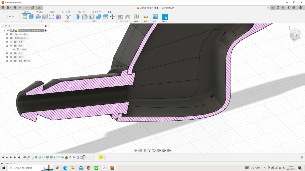The width and height of the screenshot is (305, 171).
Task: Open the 修正 menu label dropdown
Action: pyautogui.click(x=94, y=21)
